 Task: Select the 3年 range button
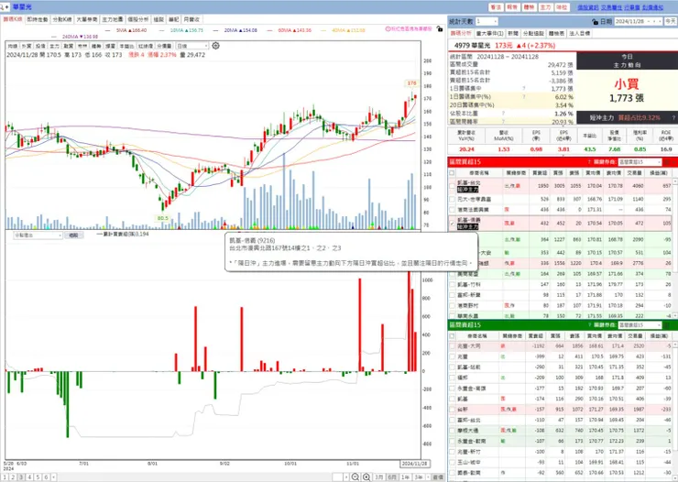coord(419,477)
